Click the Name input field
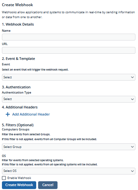This screenshot has height=190, width=138. click(69, 37)
